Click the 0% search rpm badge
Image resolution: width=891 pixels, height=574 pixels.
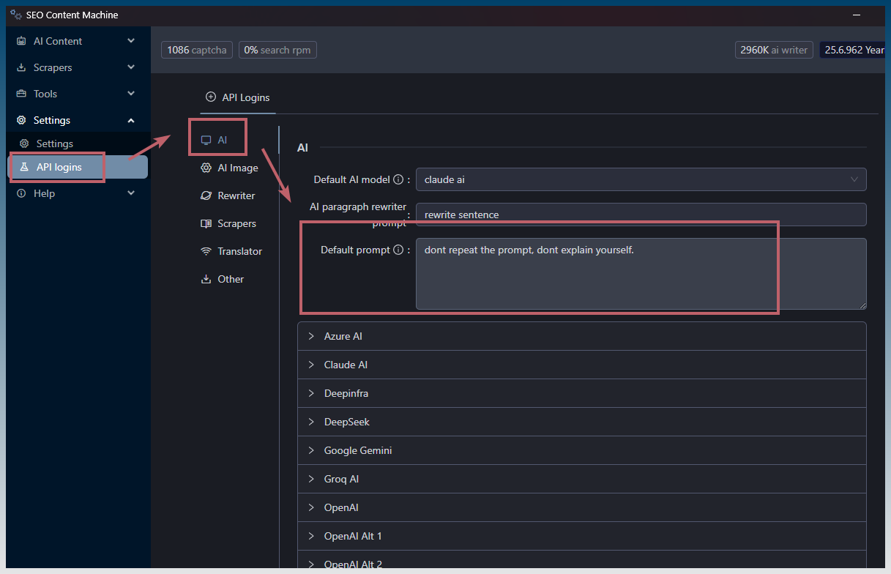(x=277, y=50)
